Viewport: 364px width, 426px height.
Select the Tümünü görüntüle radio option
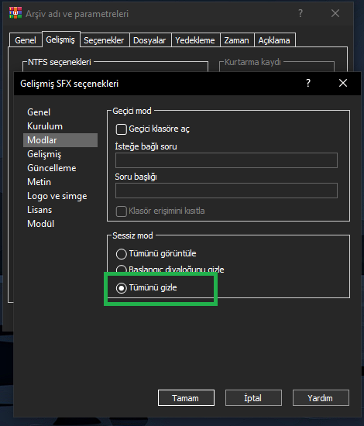coord(121,254)
